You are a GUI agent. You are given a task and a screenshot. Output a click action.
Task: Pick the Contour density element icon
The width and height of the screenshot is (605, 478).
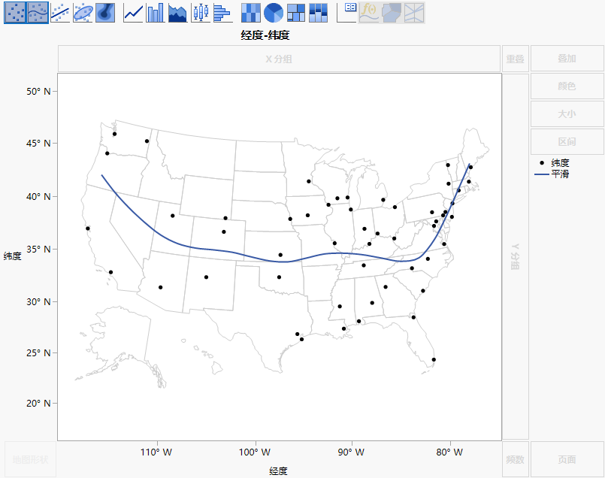105,13
